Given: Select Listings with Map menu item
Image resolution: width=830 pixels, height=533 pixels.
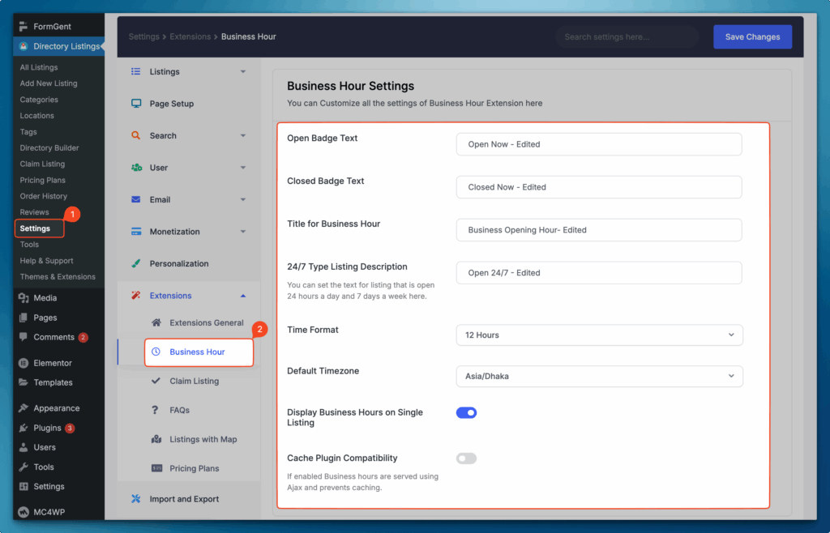Looking at the screenshot, I should click(x=203, y=440).
